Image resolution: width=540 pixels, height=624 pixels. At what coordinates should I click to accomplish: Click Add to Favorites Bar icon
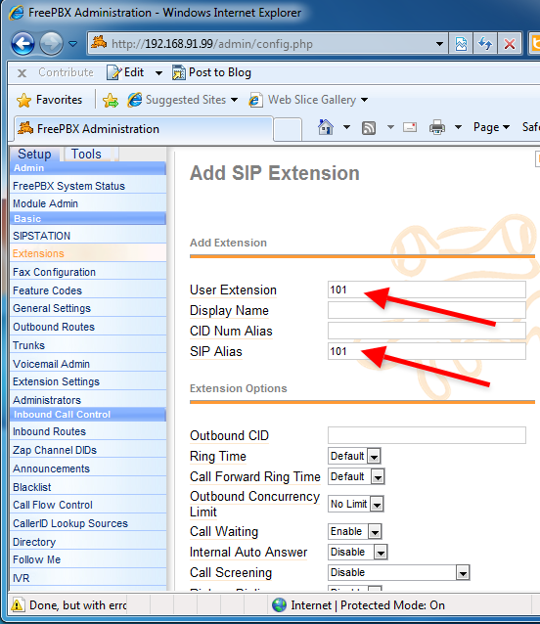111,100
